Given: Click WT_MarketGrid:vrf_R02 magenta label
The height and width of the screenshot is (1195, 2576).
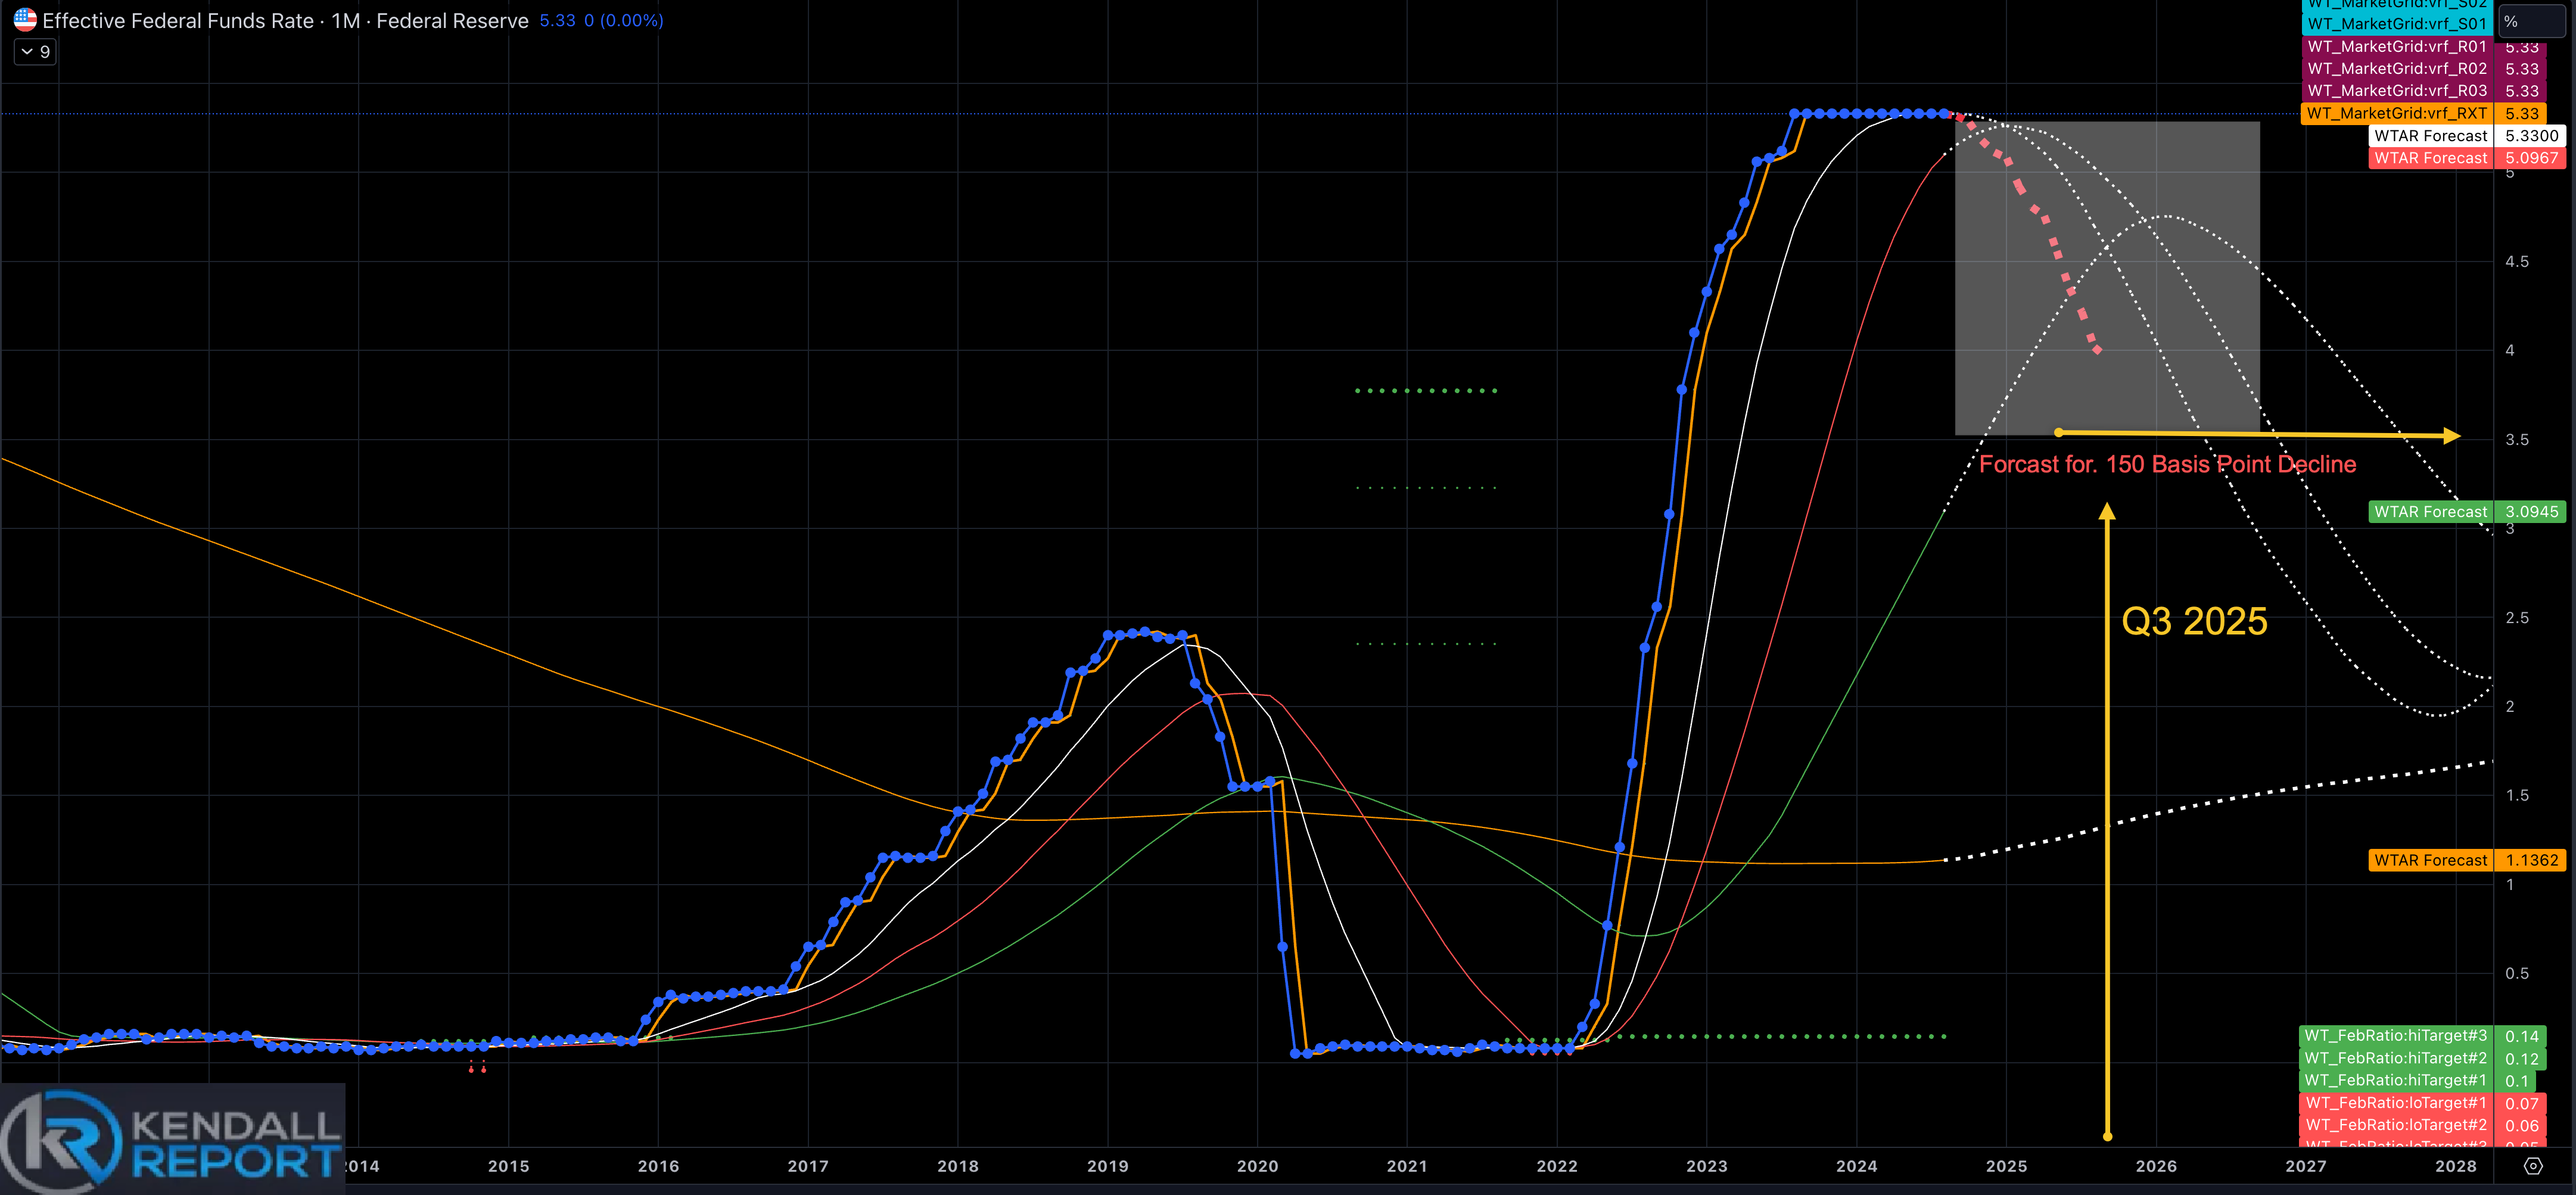Looking at the screenshot, I should click(2396, 69).
